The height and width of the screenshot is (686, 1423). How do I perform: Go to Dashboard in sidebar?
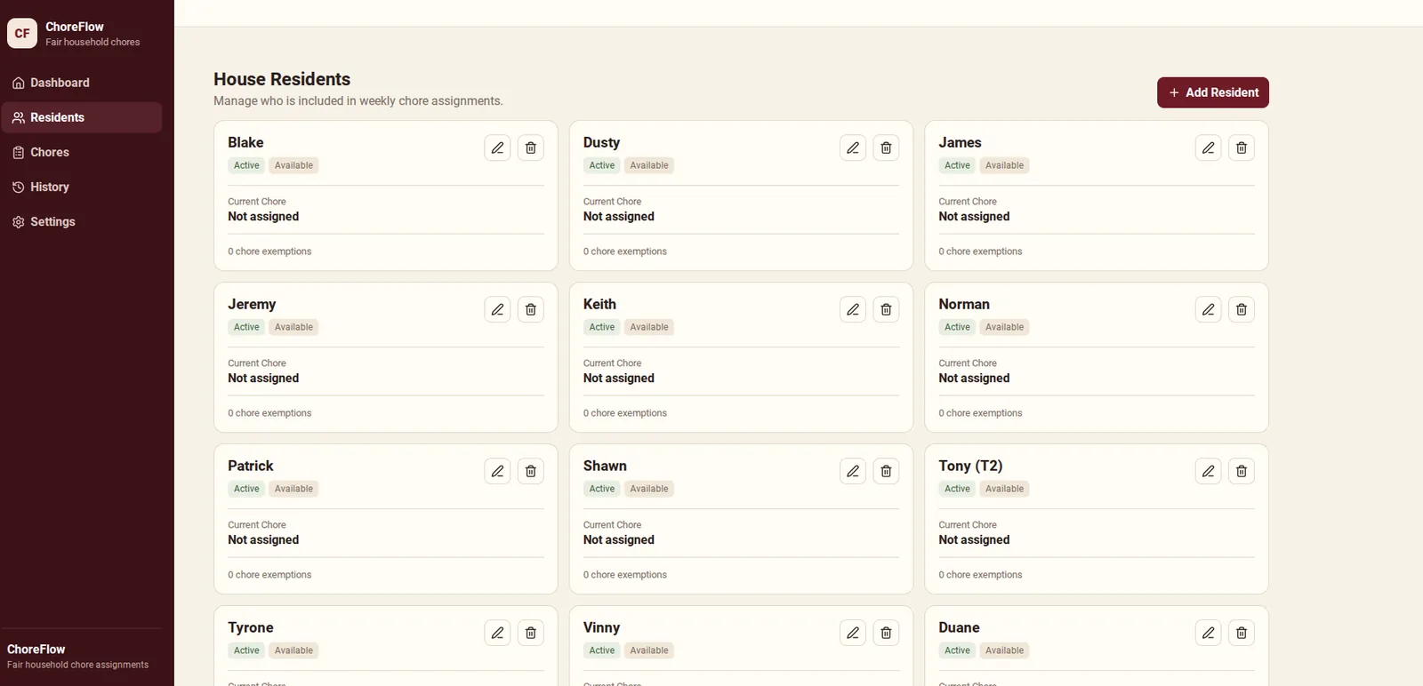(82, 83)
